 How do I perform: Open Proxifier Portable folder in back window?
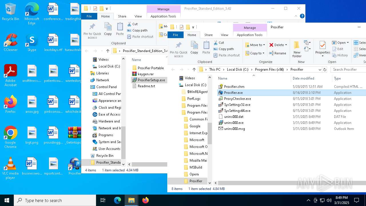coord(148,68)
